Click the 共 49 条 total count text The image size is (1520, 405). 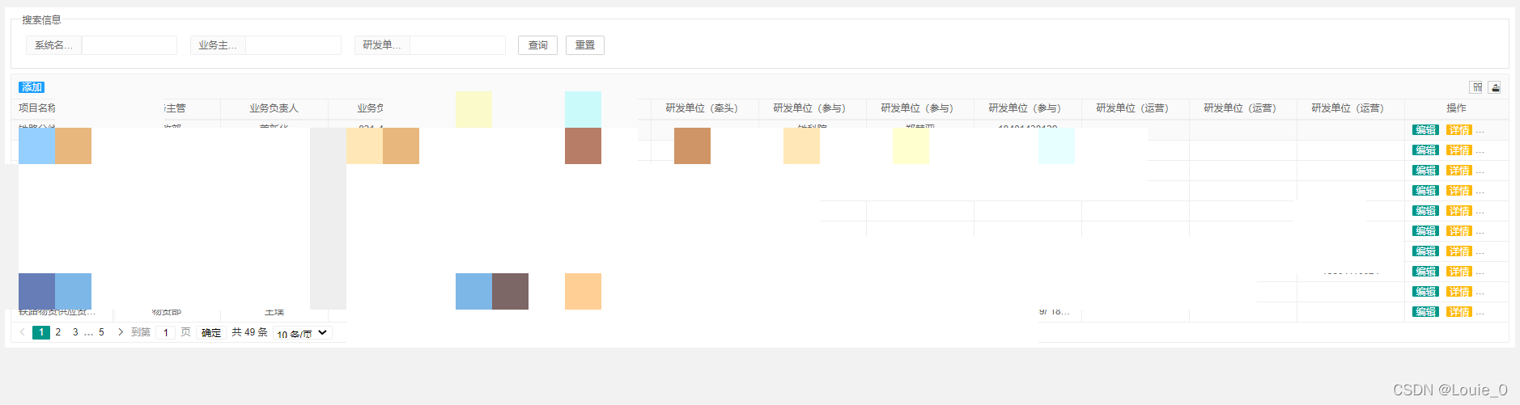(x=249, y=332)
